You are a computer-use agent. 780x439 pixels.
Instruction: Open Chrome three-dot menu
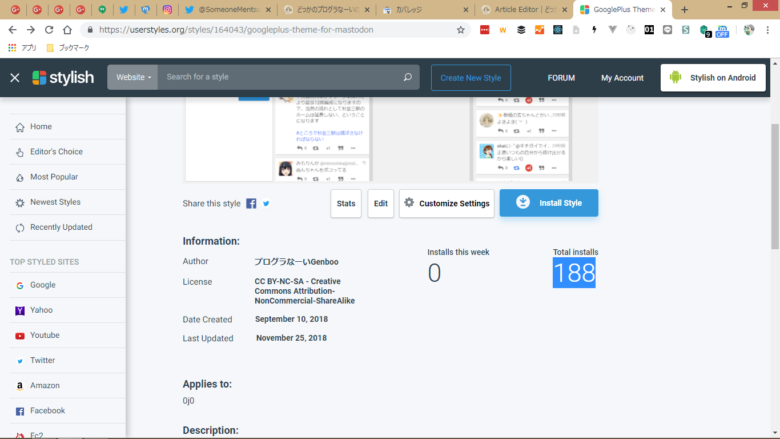pos(767,30)
